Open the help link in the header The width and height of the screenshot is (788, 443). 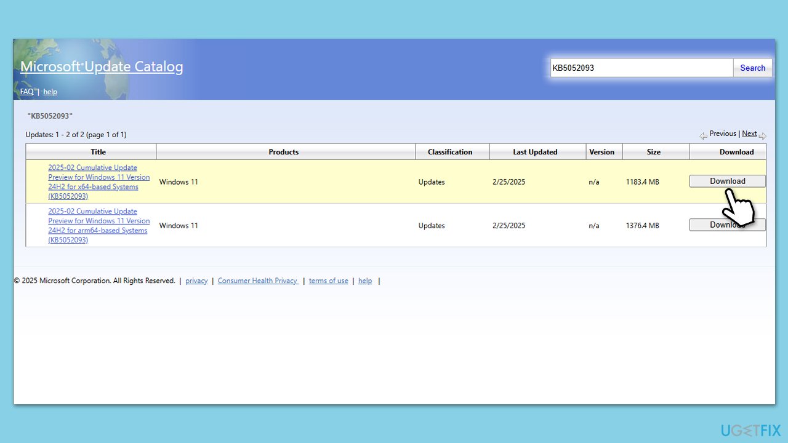tap(50, 92)
